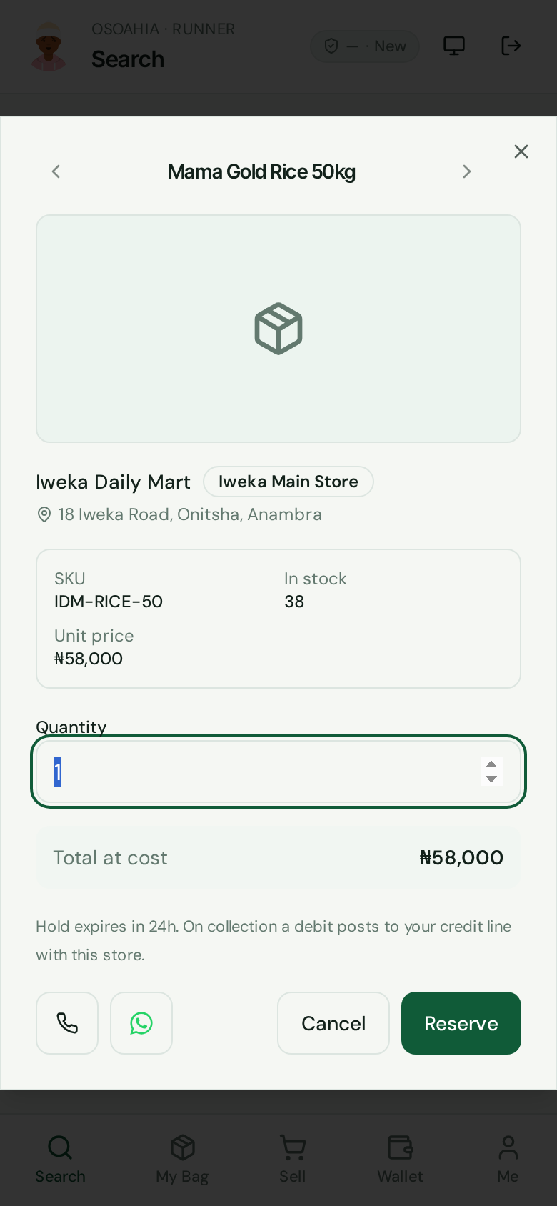Go to the next product with the right chevron
This screenshot has width=557, height=1206.
(467, 171)
